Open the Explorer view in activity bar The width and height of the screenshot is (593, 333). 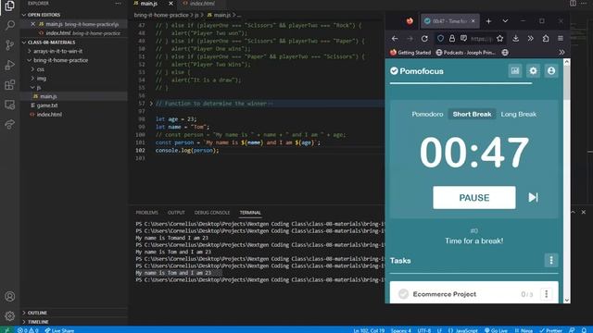pyautogui.click(x=10, y=6)
